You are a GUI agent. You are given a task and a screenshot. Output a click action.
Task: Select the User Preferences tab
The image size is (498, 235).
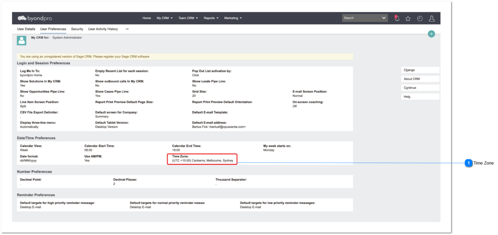[x=53, y=29]
